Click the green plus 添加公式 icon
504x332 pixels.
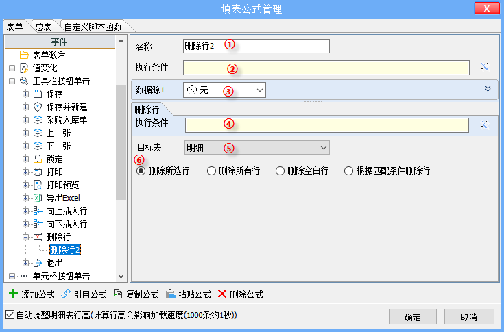pos(13,294)
